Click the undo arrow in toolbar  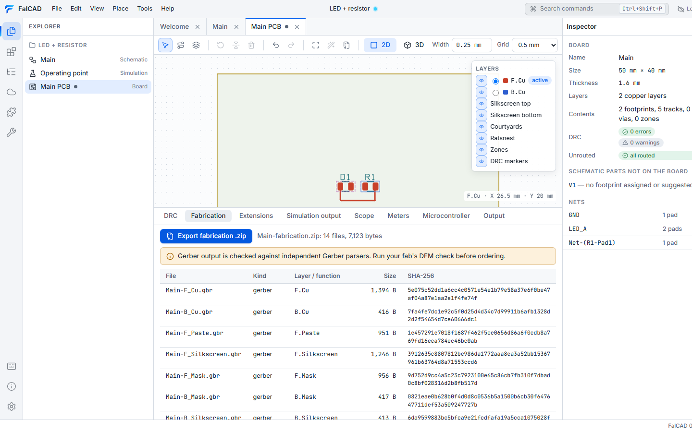276,45
